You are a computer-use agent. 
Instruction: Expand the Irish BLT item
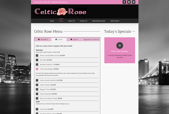(37, 60)
